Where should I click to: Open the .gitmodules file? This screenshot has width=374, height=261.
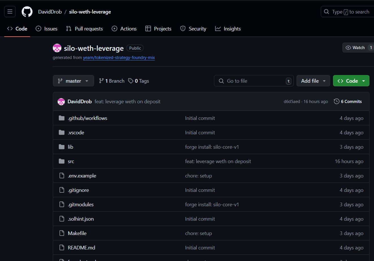coord(81,204)
